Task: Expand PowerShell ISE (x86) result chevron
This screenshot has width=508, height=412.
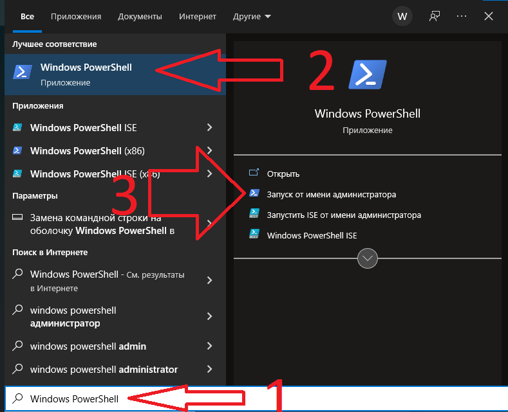Action: (x=210, y=174)
